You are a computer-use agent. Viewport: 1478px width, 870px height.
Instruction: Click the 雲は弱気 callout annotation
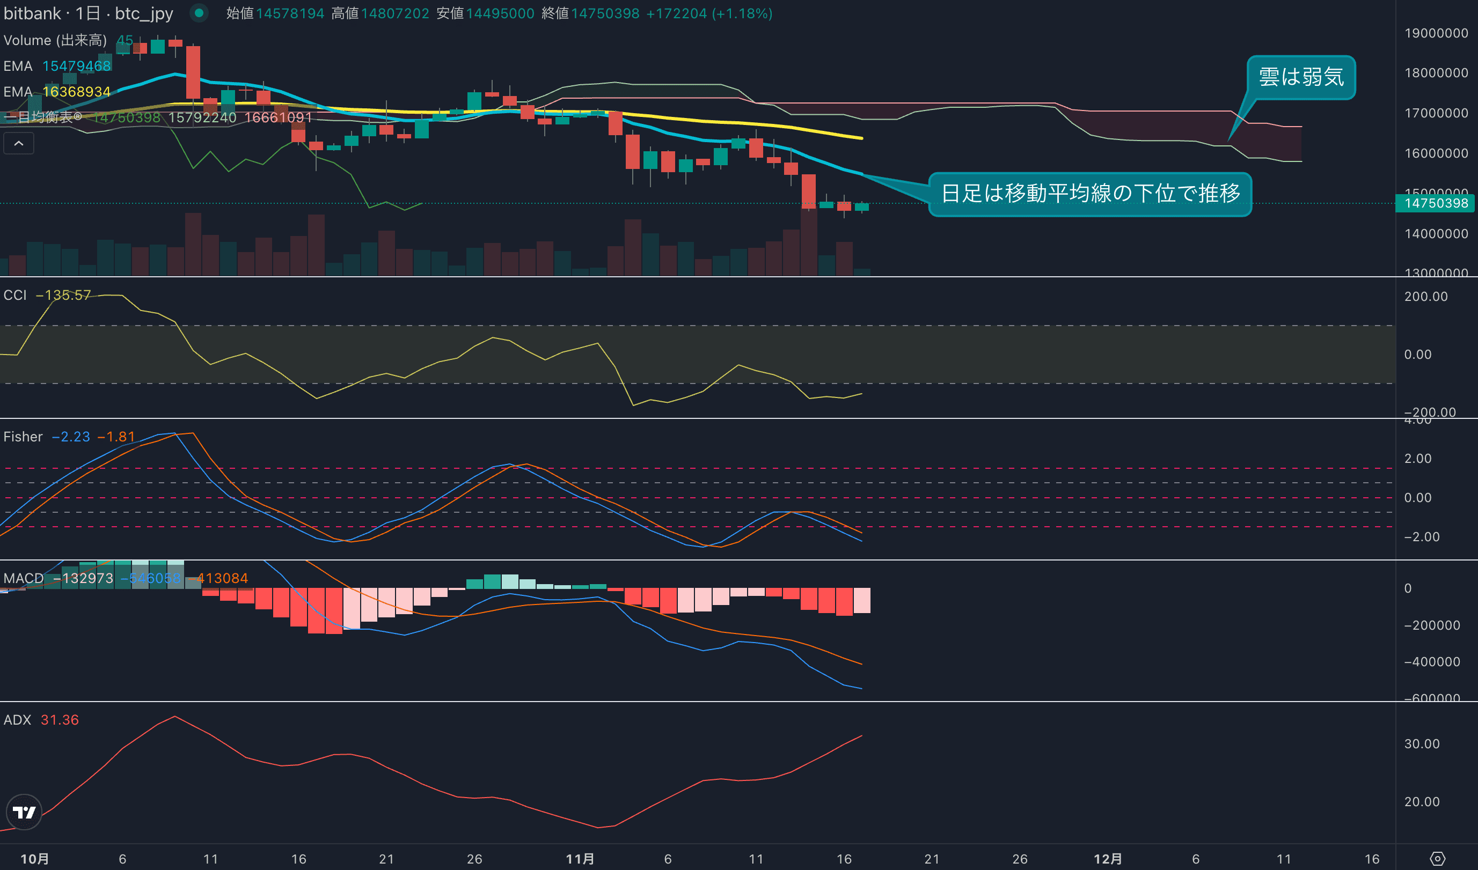click(1300, 77)
